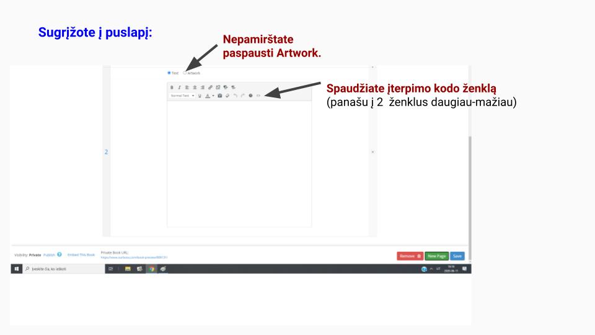Click the insert link icon
This screenshot has width=595, height=335.
(211, 87)
